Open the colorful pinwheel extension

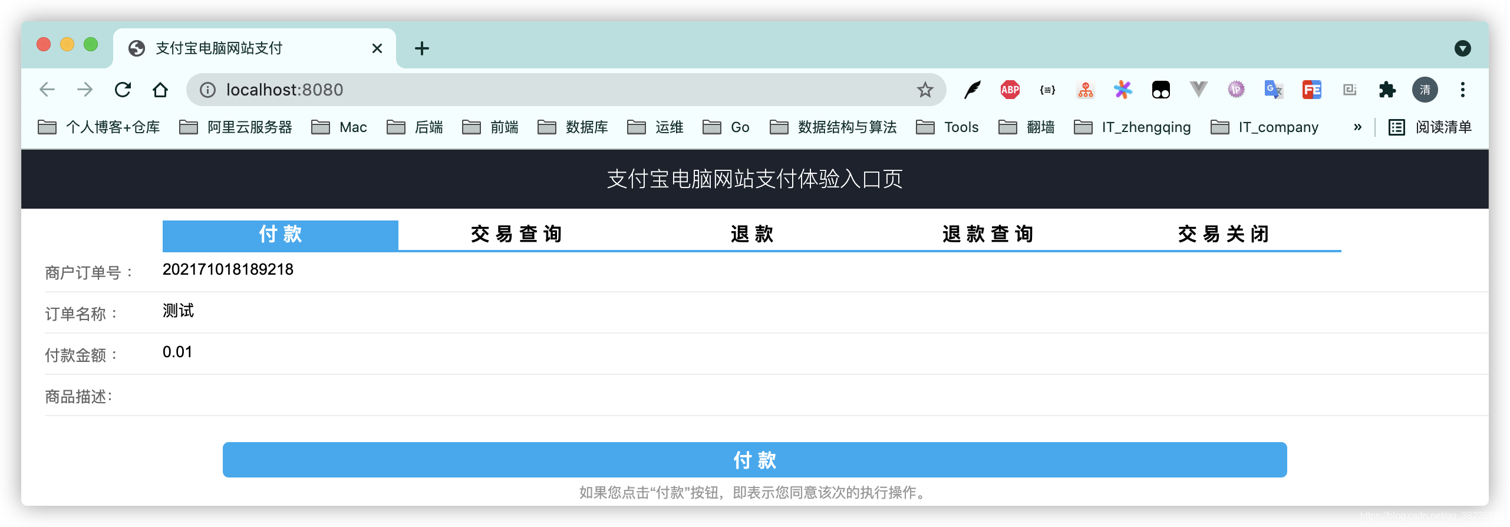[1123, 90]
